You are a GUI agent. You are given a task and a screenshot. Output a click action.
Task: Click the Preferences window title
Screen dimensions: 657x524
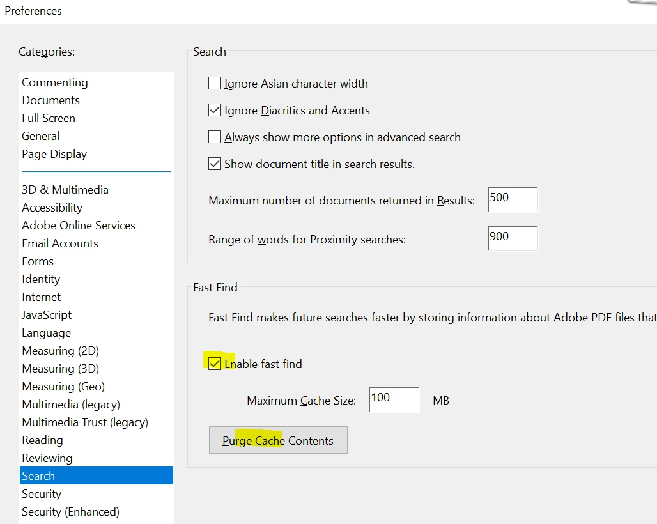33,11
